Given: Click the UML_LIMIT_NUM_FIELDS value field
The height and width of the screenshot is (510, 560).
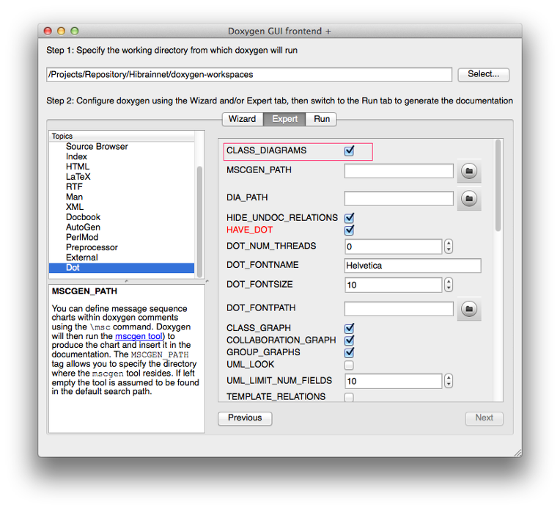Looking at the screenshot, I should [393, 381].
